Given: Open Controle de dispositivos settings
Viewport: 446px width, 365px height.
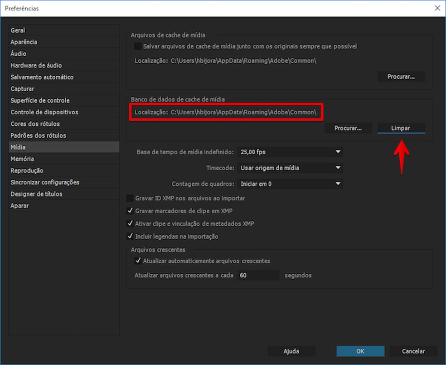Looking at the screenshot, I should tap(64, 112).
